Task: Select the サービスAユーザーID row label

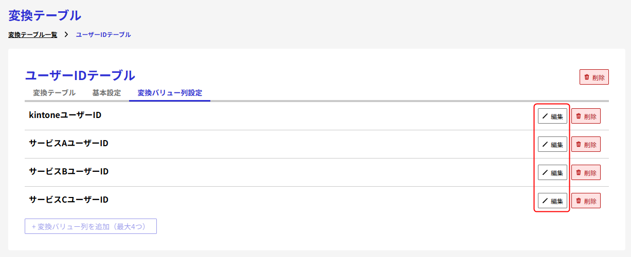Action: [68, 144]
